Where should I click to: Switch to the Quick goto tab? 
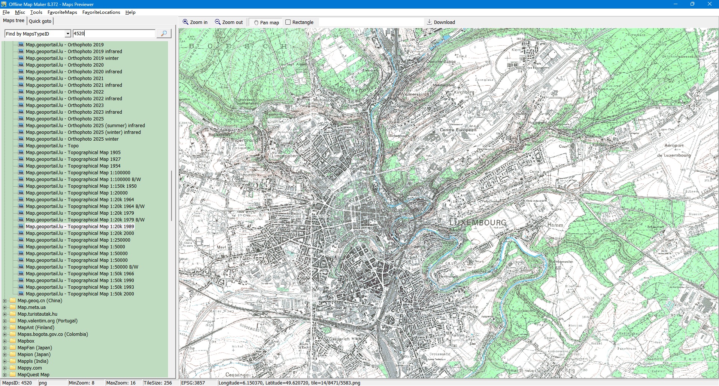[40, 21]
